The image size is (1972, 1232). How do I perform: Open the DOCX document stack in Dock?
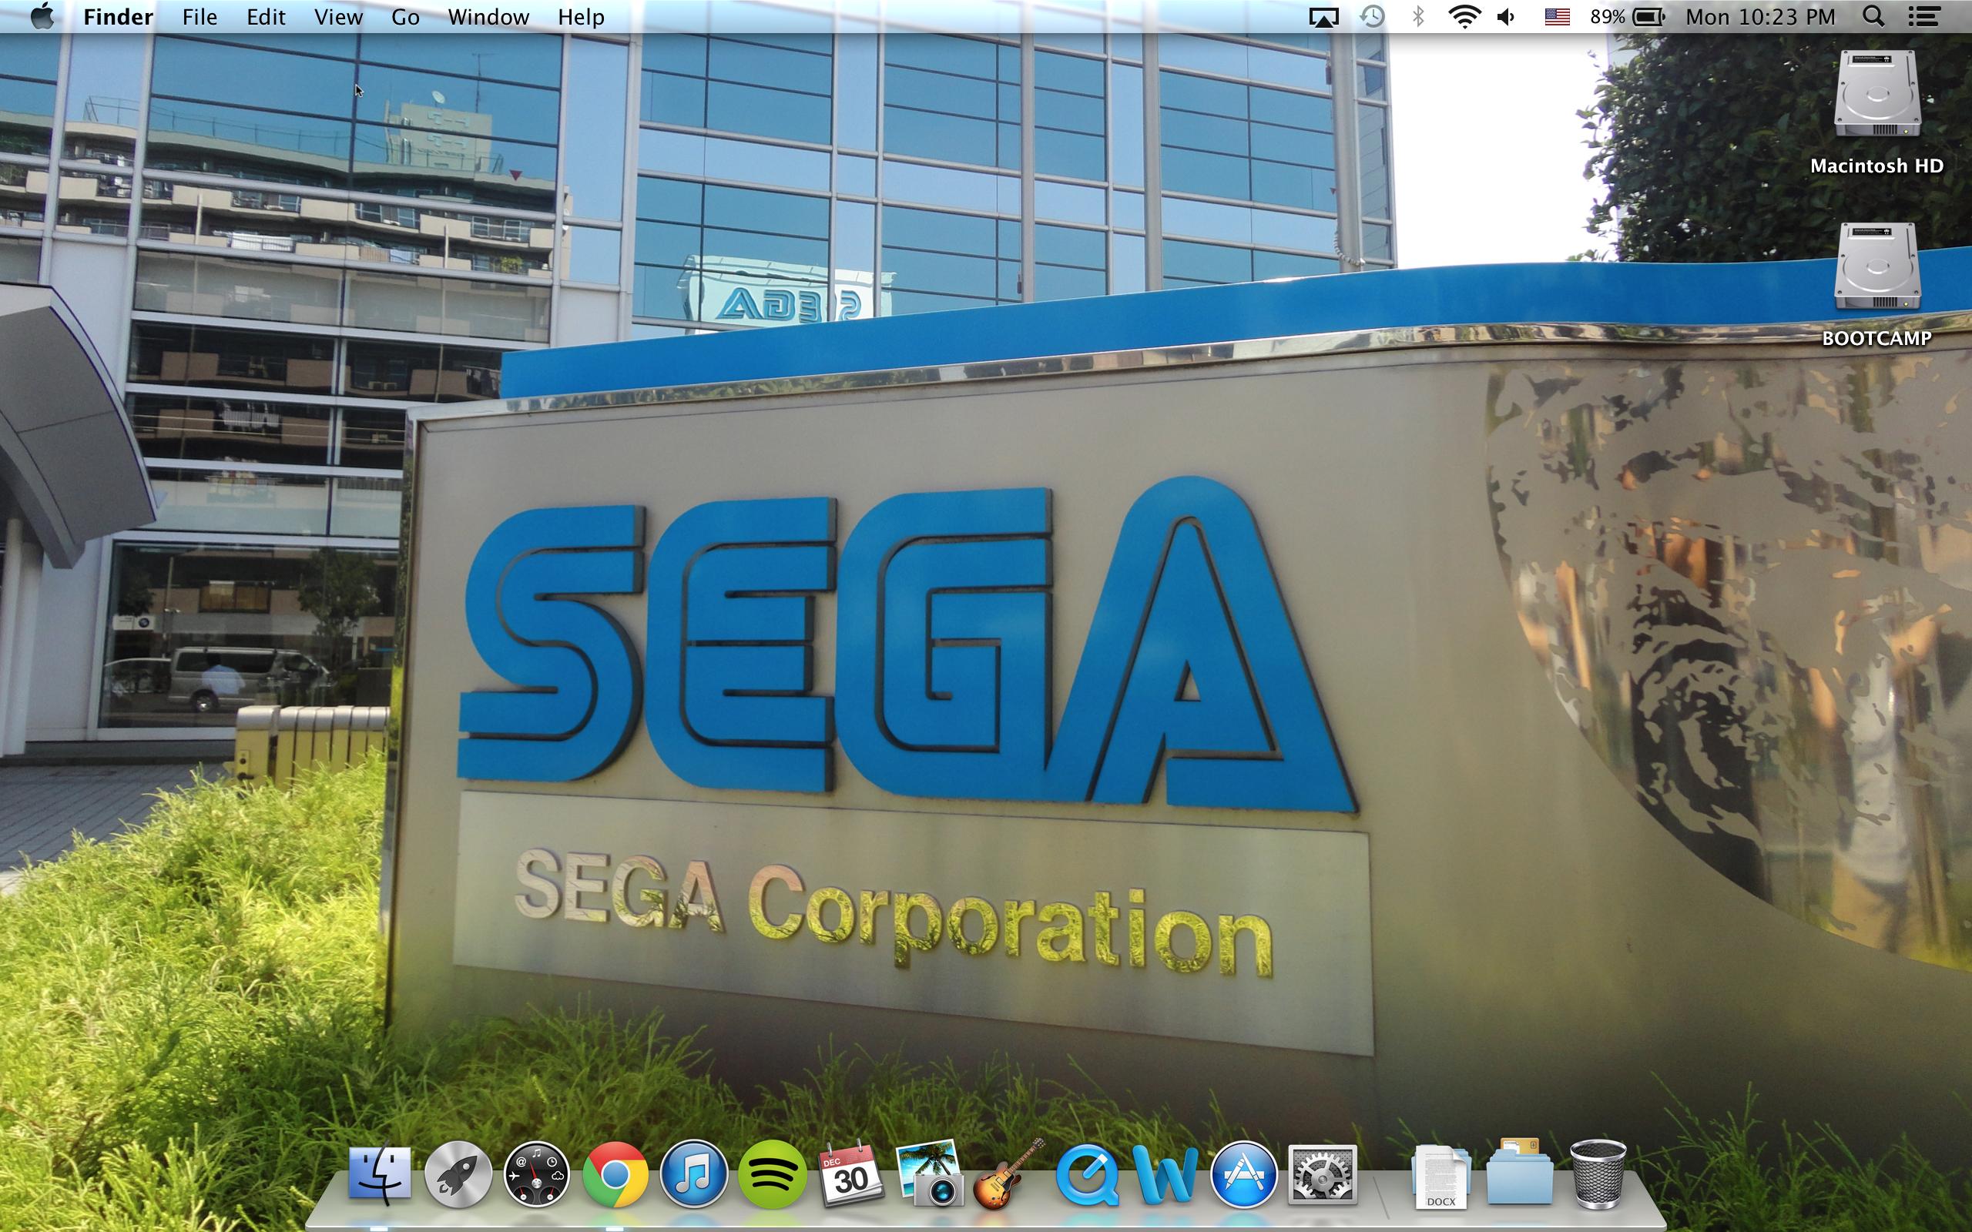(1440, 1177)
